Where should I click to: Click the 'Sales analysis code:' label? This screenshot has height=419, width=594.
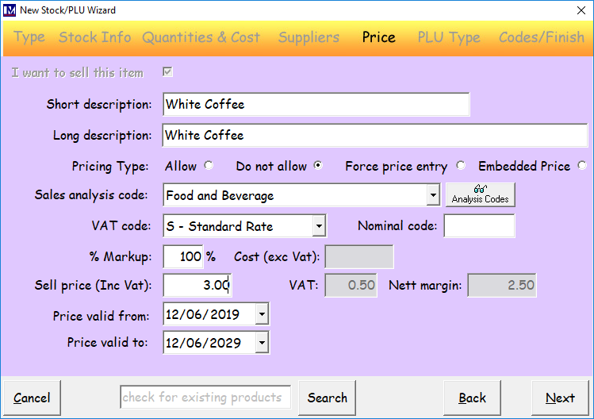point(91,195)
